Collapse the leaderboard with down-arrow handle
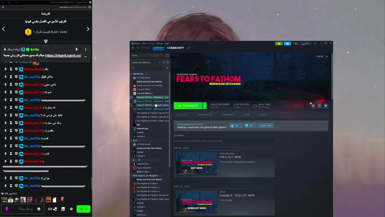Image resolution: width=385 pixels, height=217 pixels. coord(46,41)
